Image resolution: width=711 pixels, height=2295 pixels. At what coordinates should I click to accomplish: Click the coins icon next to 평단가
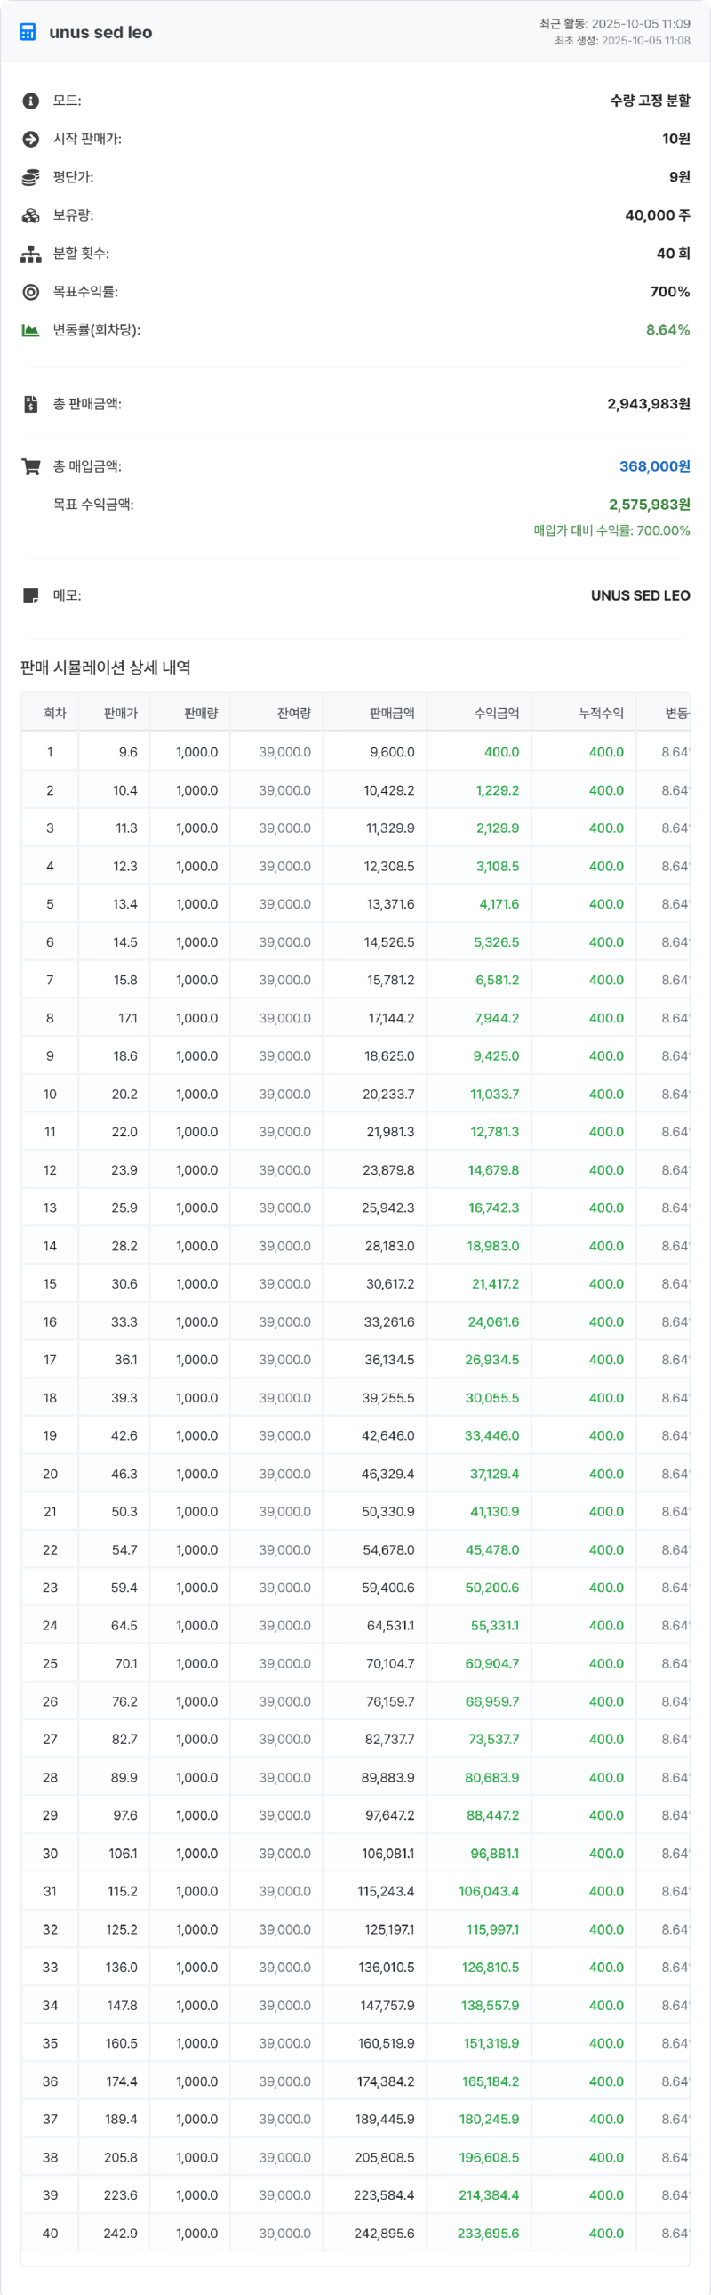point(31,178)
